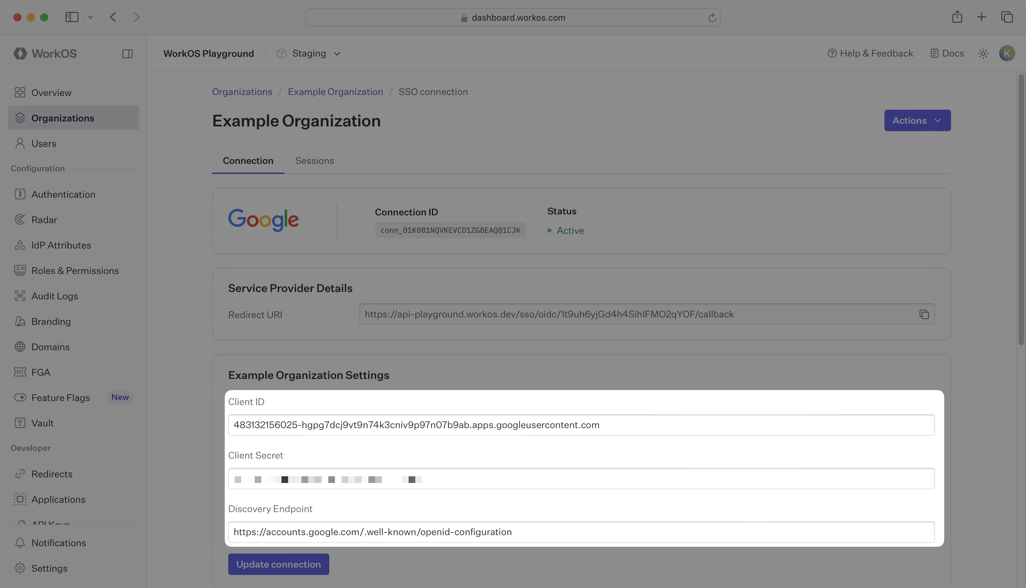Switch to the Sessions tab
The width and height of the screenshot is (1026, 588).
point(314,160)
